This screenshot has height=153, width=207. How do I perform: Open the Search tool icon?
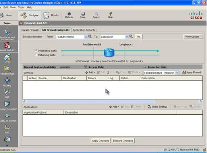point(97,14)
